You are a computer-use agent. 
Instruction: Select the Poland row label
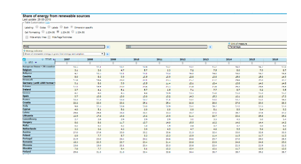(26, 135)
